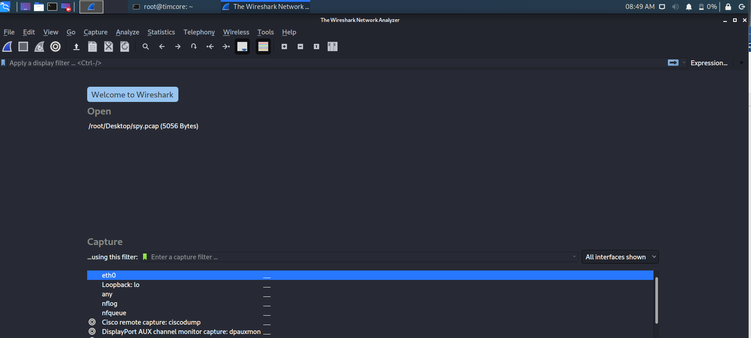
Task: Select the nfqueue interface
Action: [370, 313]
